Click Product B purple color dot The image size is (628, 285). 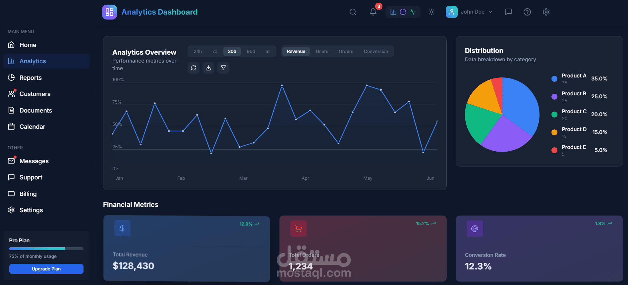tap(554, 97)
